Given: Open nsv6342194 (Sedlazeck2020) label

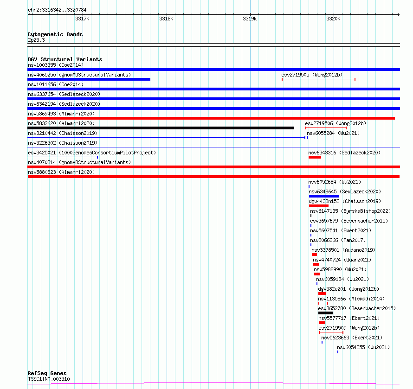Looking at the screenshot, I should pyautogui.click(x=64, y=104).
